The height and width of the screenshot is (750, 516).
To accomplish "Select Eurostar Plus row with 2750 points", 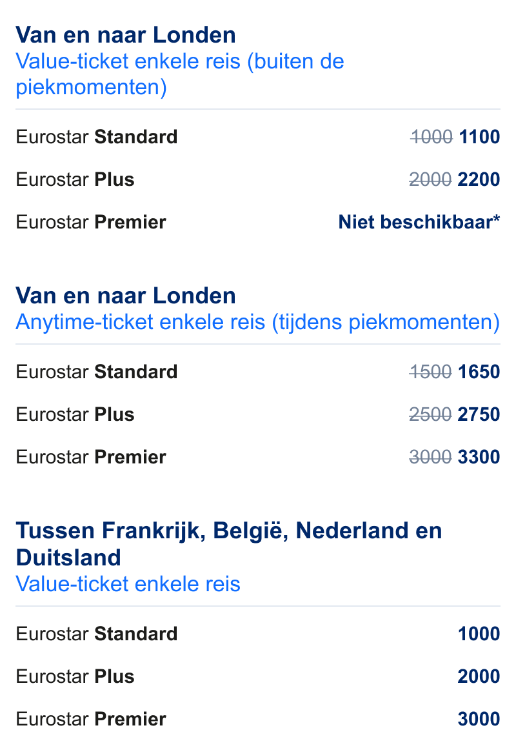I will tap(258, 414).
